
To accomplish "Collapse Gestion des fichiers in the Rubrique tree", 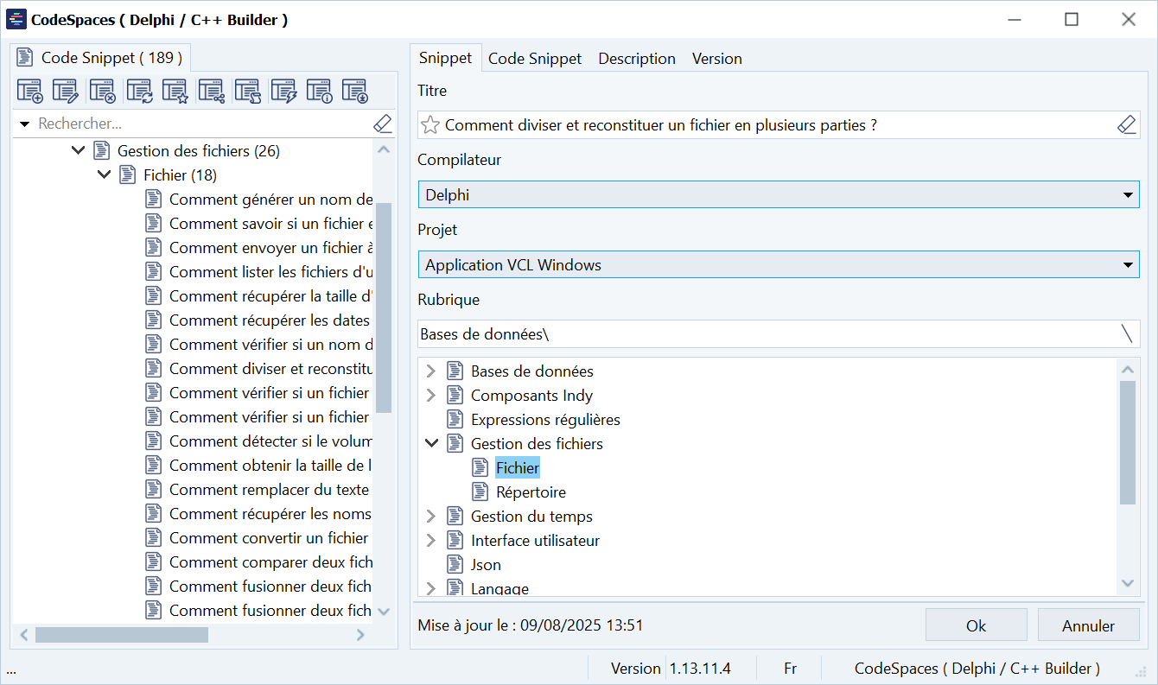I will tap(431, 444).
